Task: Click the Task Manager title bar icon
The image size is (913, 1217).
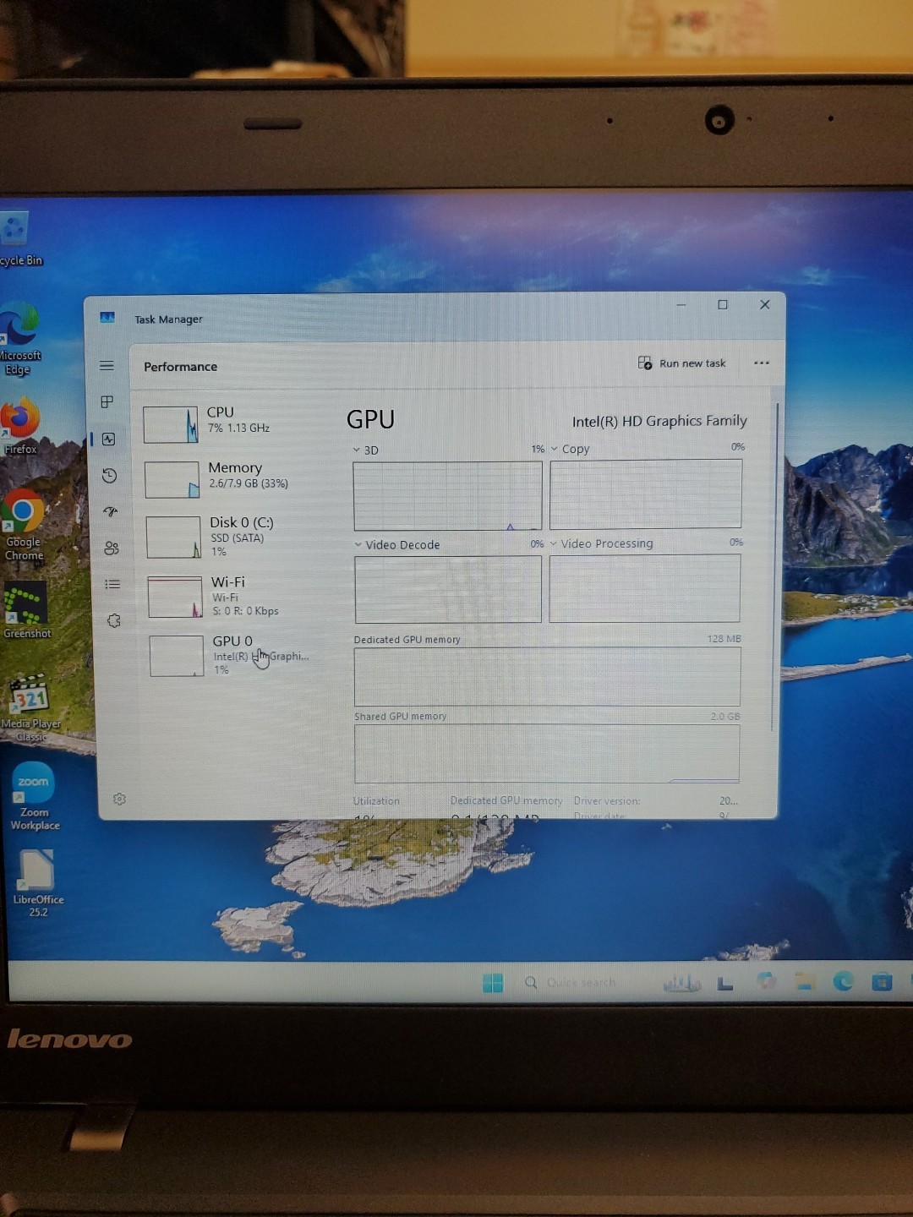Action: [107, 318]
